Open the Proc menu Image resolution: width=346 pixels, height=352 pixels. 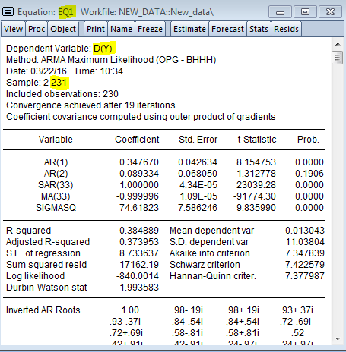tap(37, 29)
